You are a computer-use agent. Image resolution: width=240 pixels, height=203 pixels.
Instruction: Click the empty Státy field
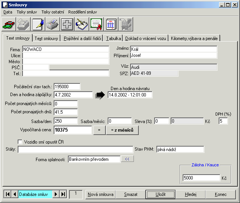(75, 149)
